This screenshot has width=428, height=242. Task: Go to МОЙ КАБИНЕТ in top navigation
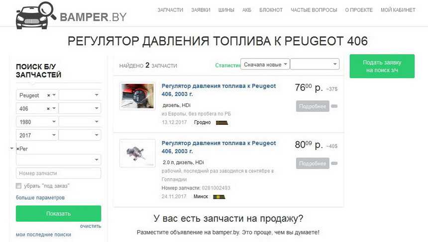(398, 10)
